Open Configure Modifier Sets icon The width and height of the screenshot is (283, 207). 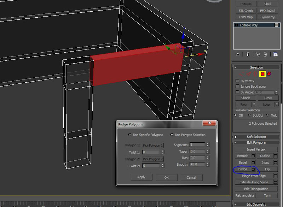pyautogui.click(x=275, y=54)
